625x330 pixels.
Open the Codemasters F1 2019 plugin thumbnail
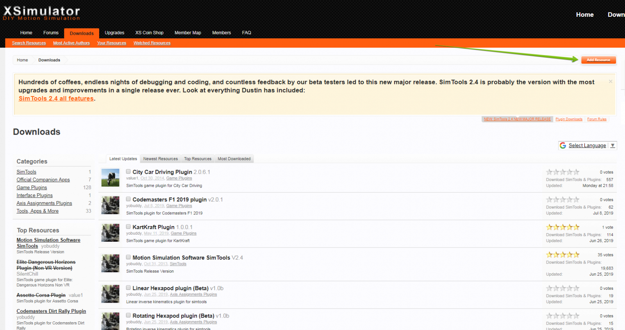(x=110, y=205)
